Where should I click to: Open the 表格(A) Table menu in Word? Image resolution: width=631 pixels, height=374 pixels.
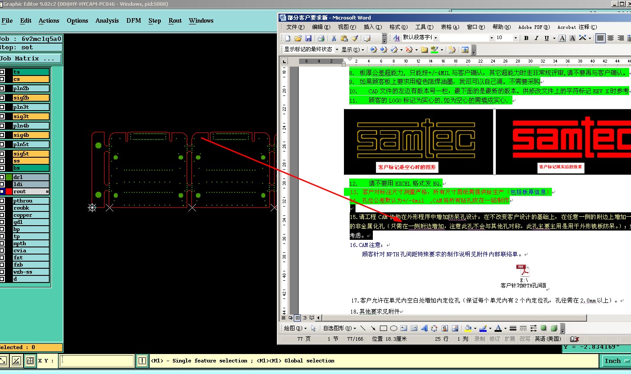450,27
